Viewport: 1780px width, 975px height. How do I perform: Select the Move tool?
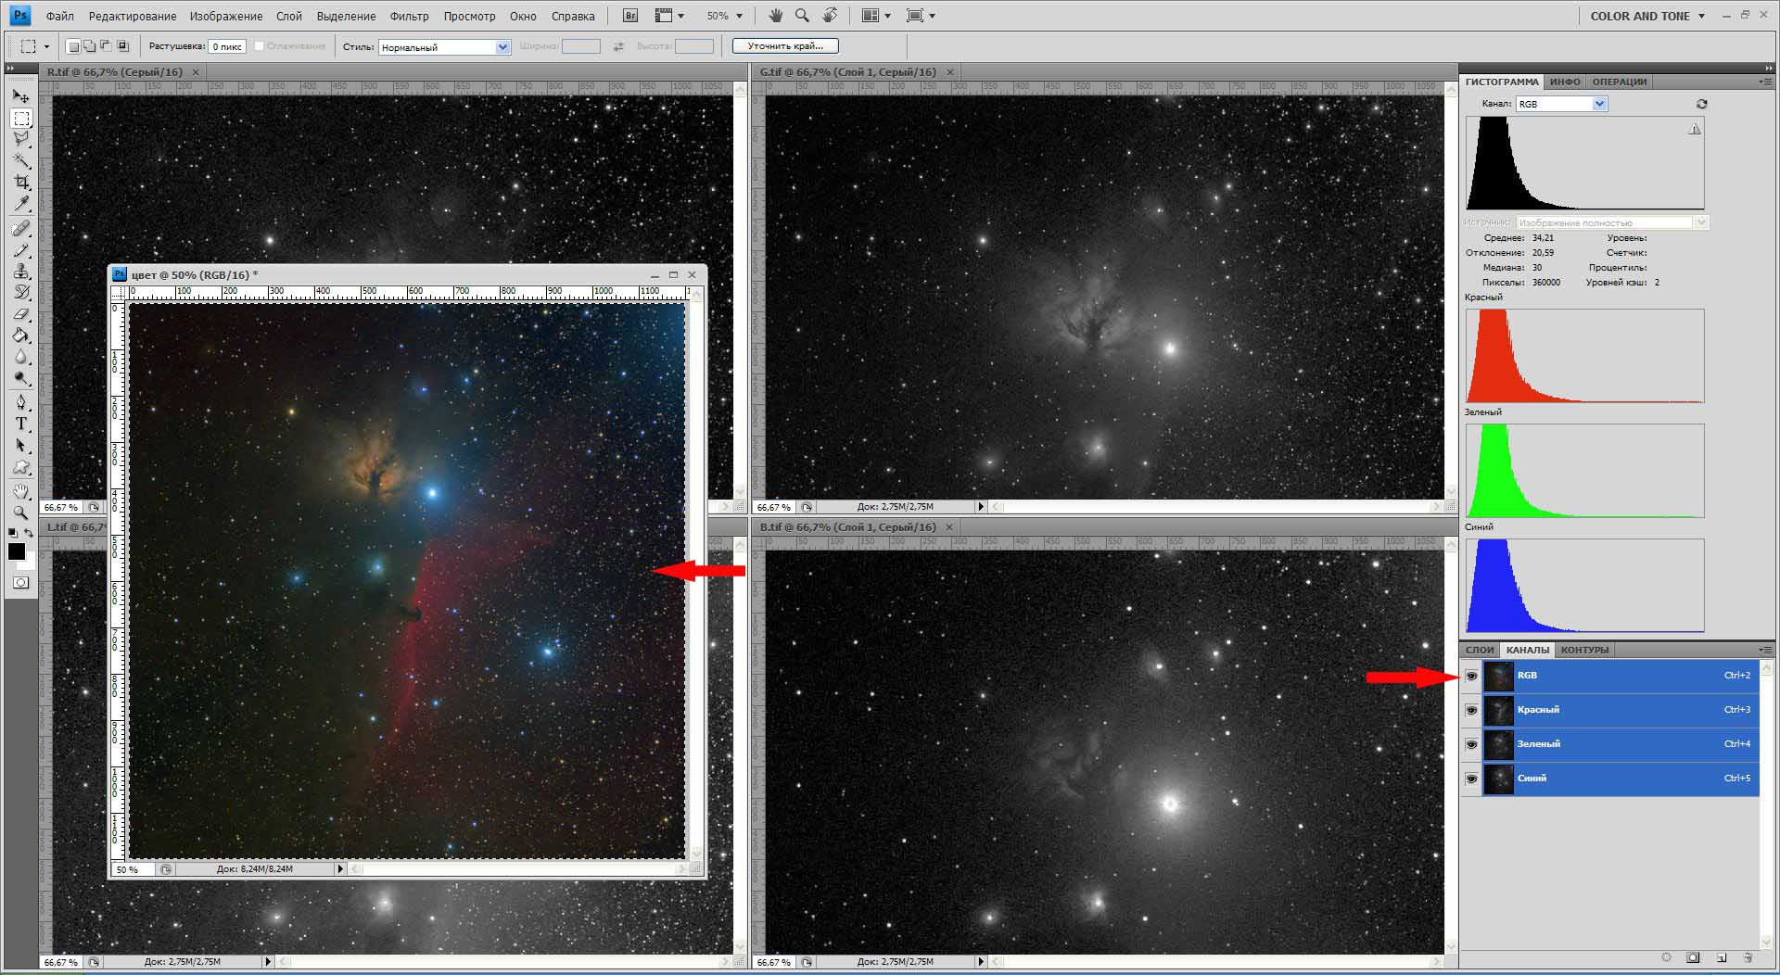21,96
